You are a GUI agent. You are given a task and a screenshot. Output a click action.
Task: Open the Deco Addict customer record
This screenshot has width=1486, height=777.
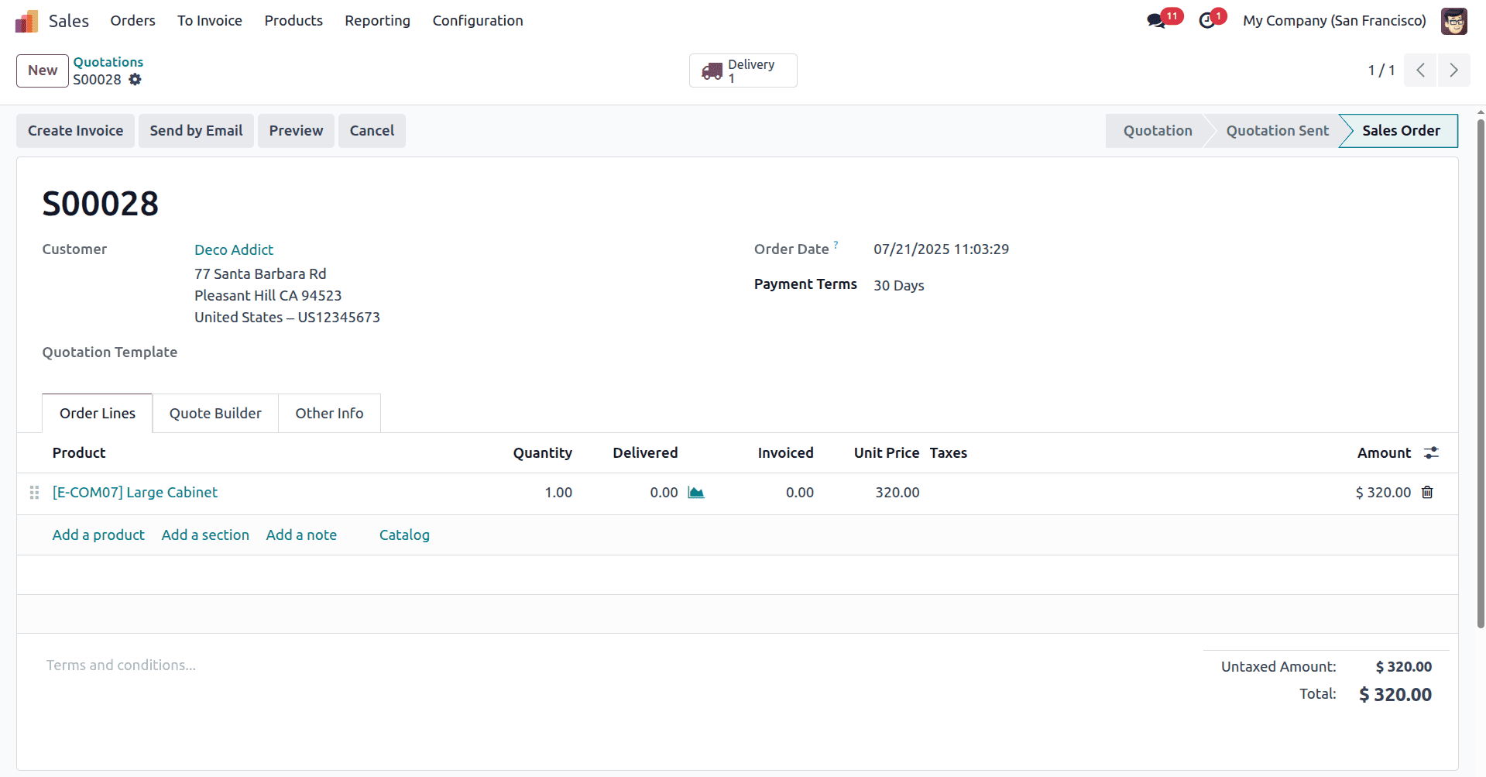233,249
